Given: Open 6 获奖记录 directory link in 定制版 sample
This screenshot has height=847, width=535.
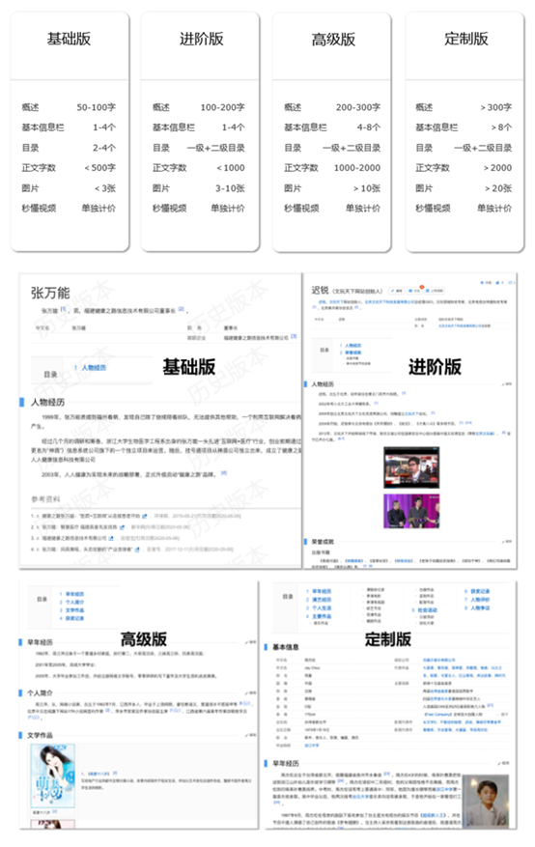Looking at the screenshot, I should click(x=477, y=591).
